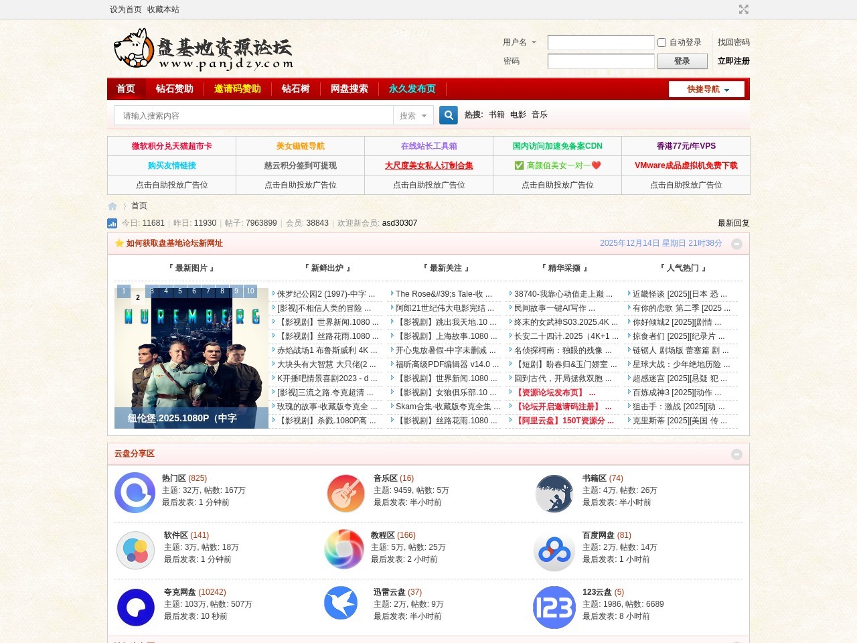Screen dimensions: 857x643
Task: Open the 123云盘 section icon
Action: click(x=554, y=607)
